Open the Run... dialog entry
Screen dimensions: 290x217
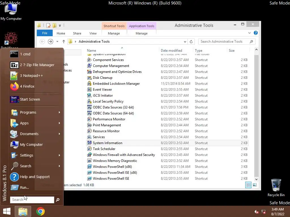pyautogui.click(x=35, y=188)
